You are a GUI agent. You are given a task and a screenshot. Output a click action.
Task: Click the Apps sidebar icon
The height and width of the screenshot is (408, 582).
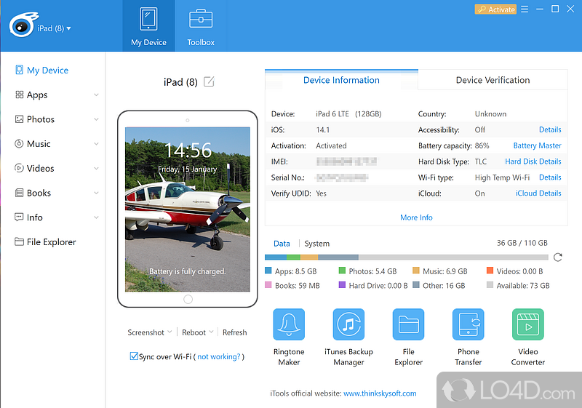coord(20,95)
